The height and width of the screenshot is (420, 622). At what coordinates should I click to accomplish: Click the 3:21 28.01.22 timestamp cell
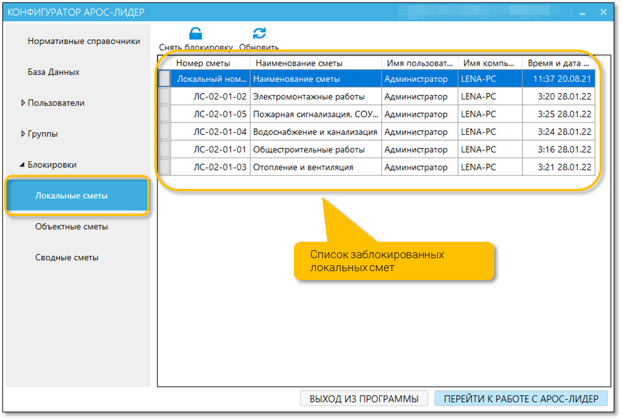point(558,167)
